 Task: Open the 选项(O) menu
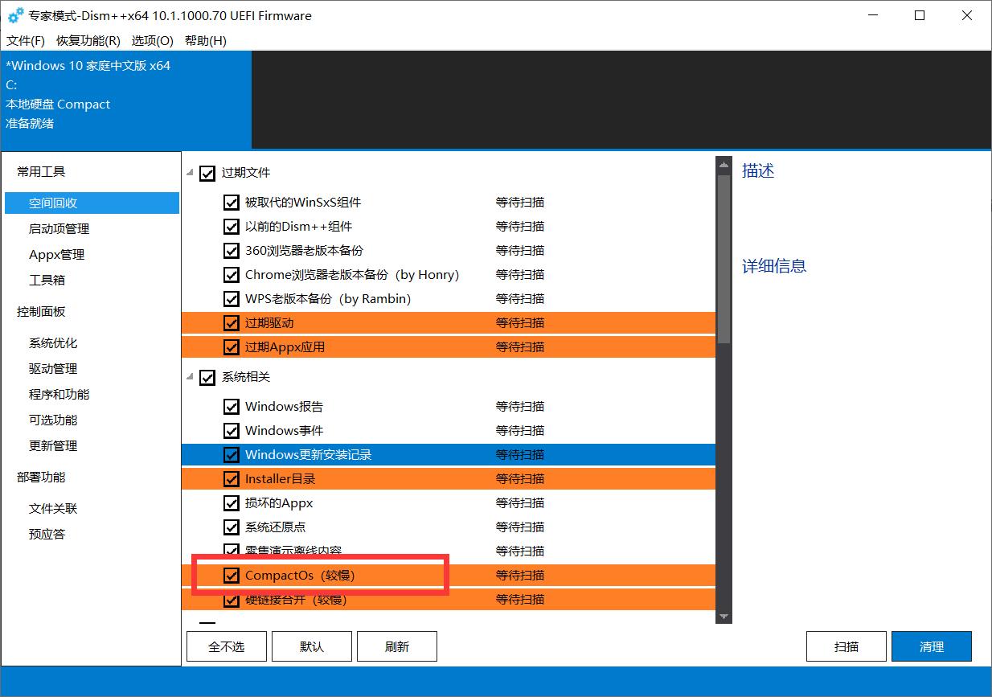pyautogui.click(x=152, y=40)
